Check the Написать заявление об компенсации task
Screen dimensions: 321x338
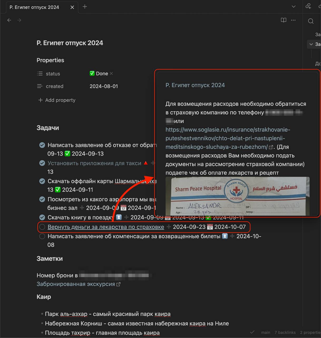pyautogui.click(x=42, y=236)
